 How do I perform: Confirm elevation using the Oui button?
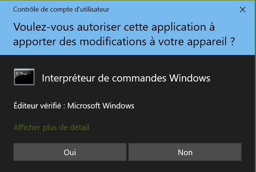70,152
